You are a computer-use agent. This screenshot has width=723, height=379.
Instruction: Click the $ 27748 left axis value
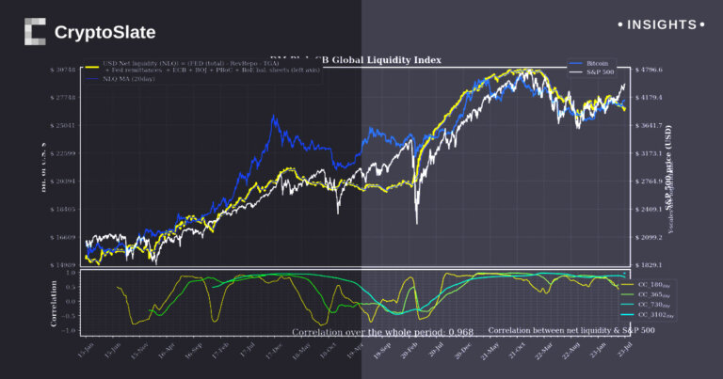click(x=63, y=98)
